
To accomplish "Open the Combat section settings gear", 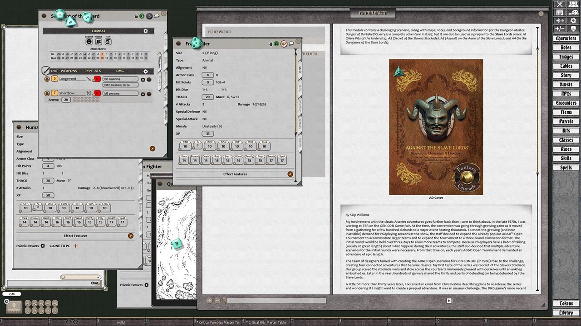I will (146, 31).
